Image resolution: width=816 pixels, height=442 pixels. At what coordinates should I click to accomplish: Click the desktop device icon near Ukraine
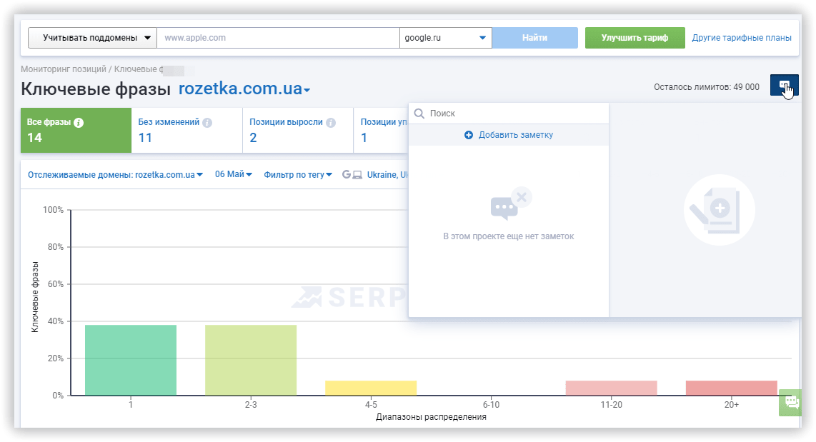coord(357,175)
